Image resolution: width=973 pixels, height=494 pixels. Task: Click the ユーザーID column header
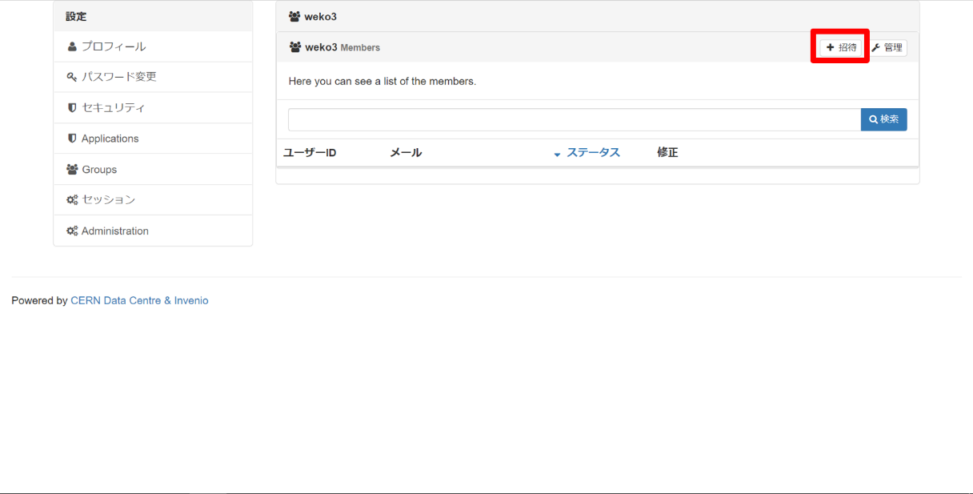tap(310, 153)
